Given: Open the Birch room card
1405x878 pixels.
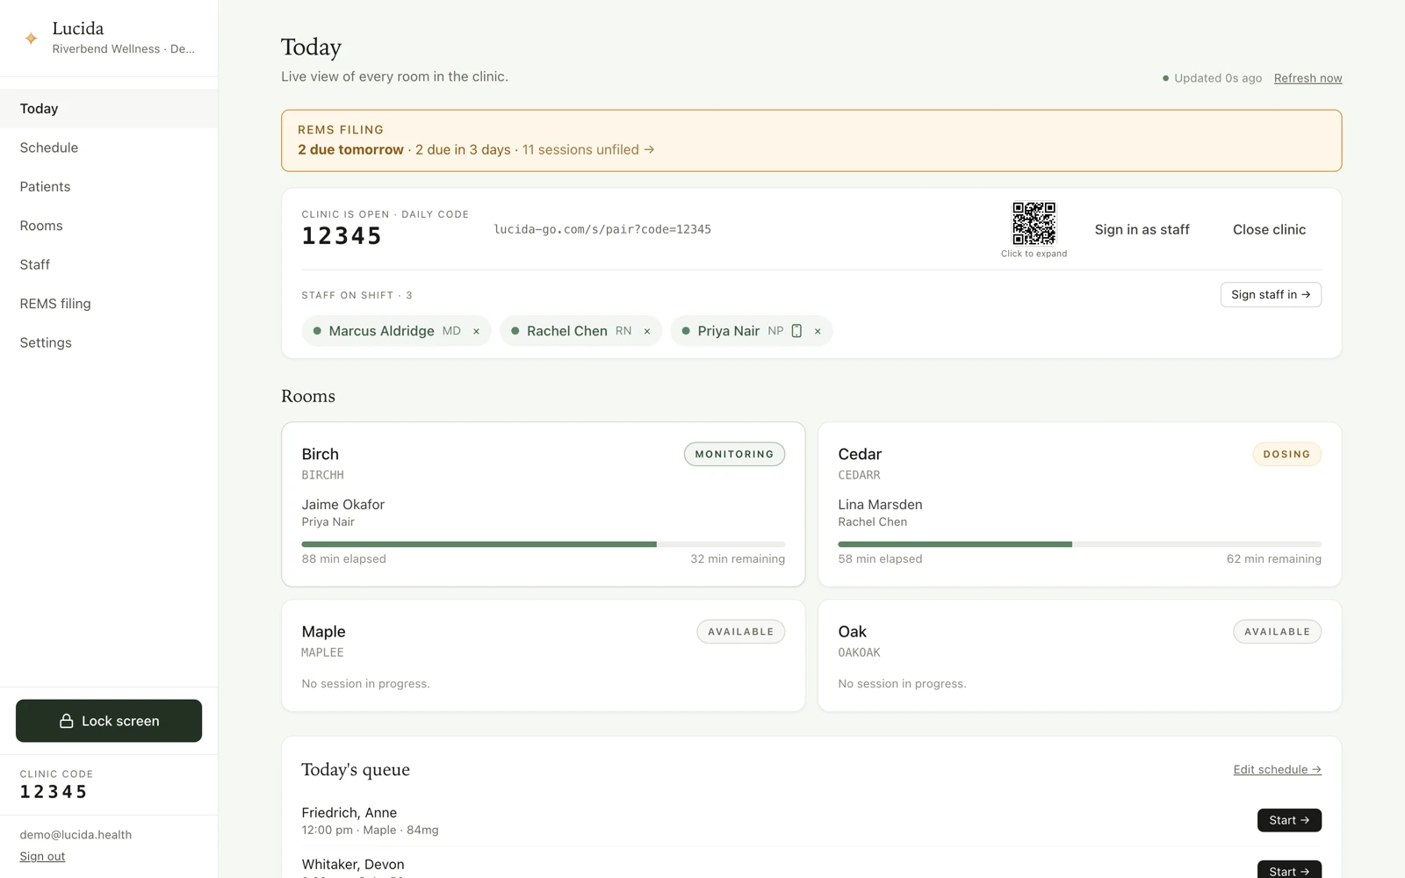Looking at the screenshot, I should (x=543, y=504).
